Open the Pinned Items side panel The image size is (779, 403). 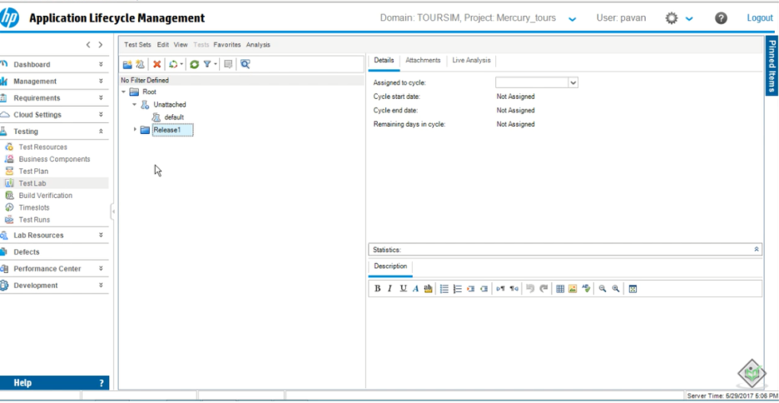[x=772, y=65]
